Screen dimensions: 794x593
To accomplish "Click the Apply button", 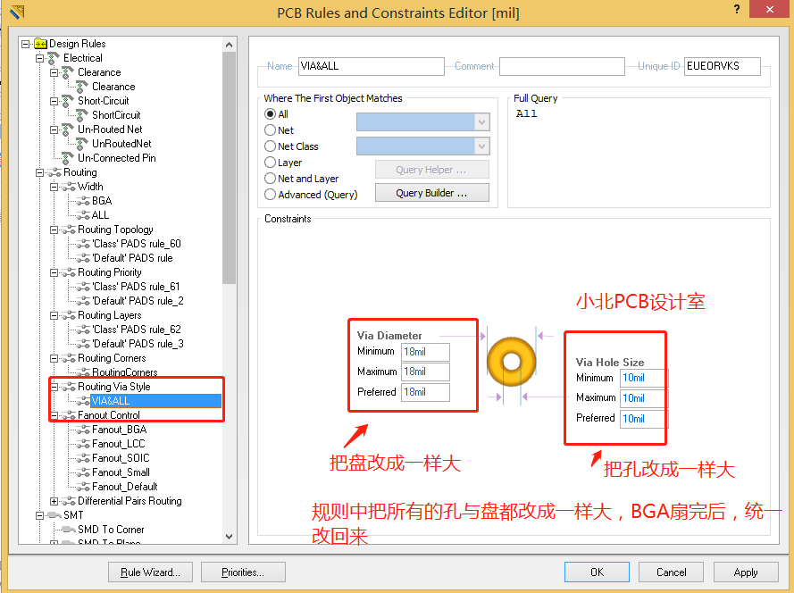I will point(746,572).
